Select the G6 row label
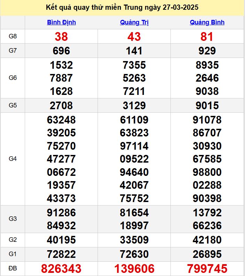Screen dimensions: 245x276 (x=13, y=78)
